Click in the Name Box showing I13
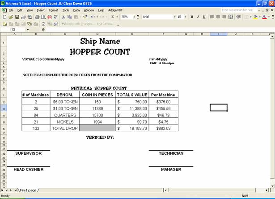Image resolution: width=275 pixels, height=199 pixels. 20,29
